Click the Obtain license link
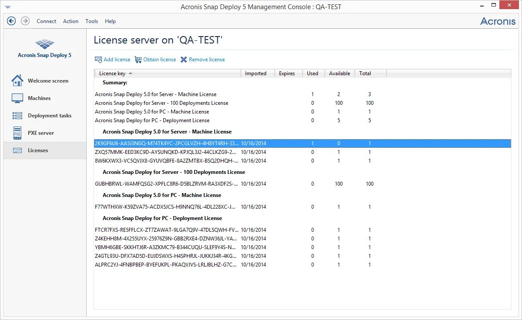This screenshot has width=522, height=320. click(159, 60)
